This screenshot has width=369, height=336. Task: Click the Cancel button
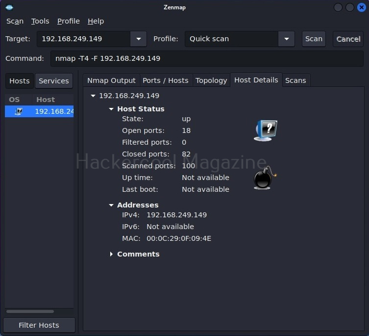[x=348, y=39]
